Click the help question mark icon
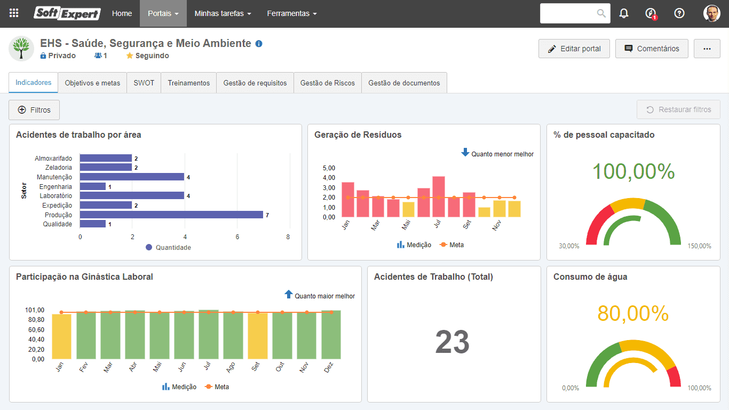This screenshot has height=410, width=729. pyautogui.click(x=679, y=13)
